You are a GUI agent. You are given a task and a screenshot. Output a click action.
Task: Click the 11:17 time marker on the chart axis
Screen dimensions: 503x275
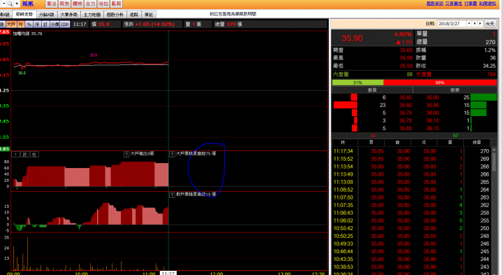point(168,273)
